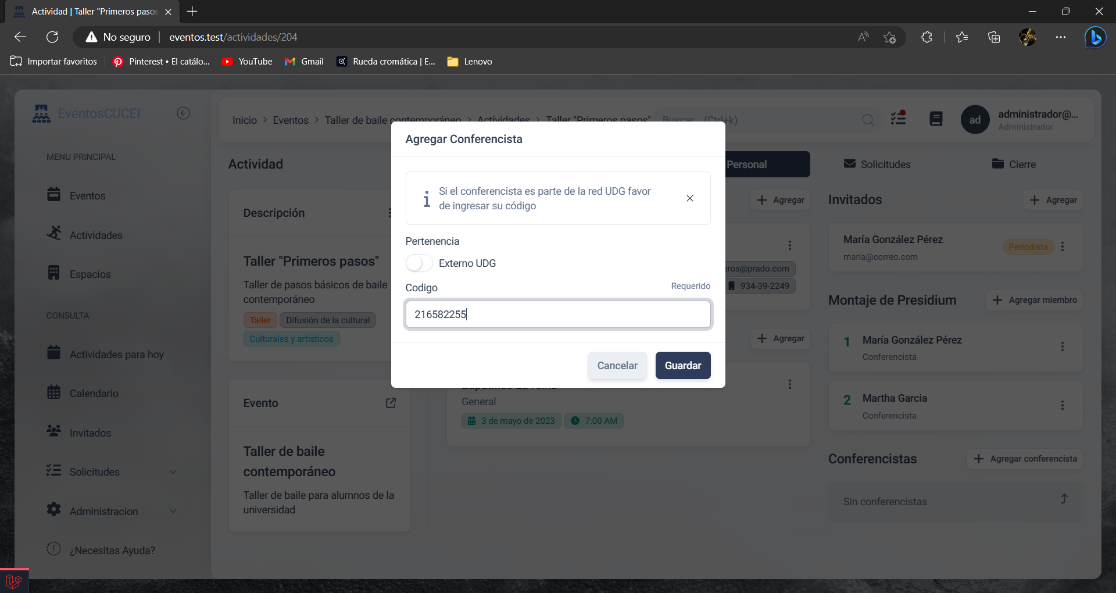Screen dimensions: 1116x593
Task: Click the Calendario sidebar icon
Action: pyautogui.click(x=53, y=392)
